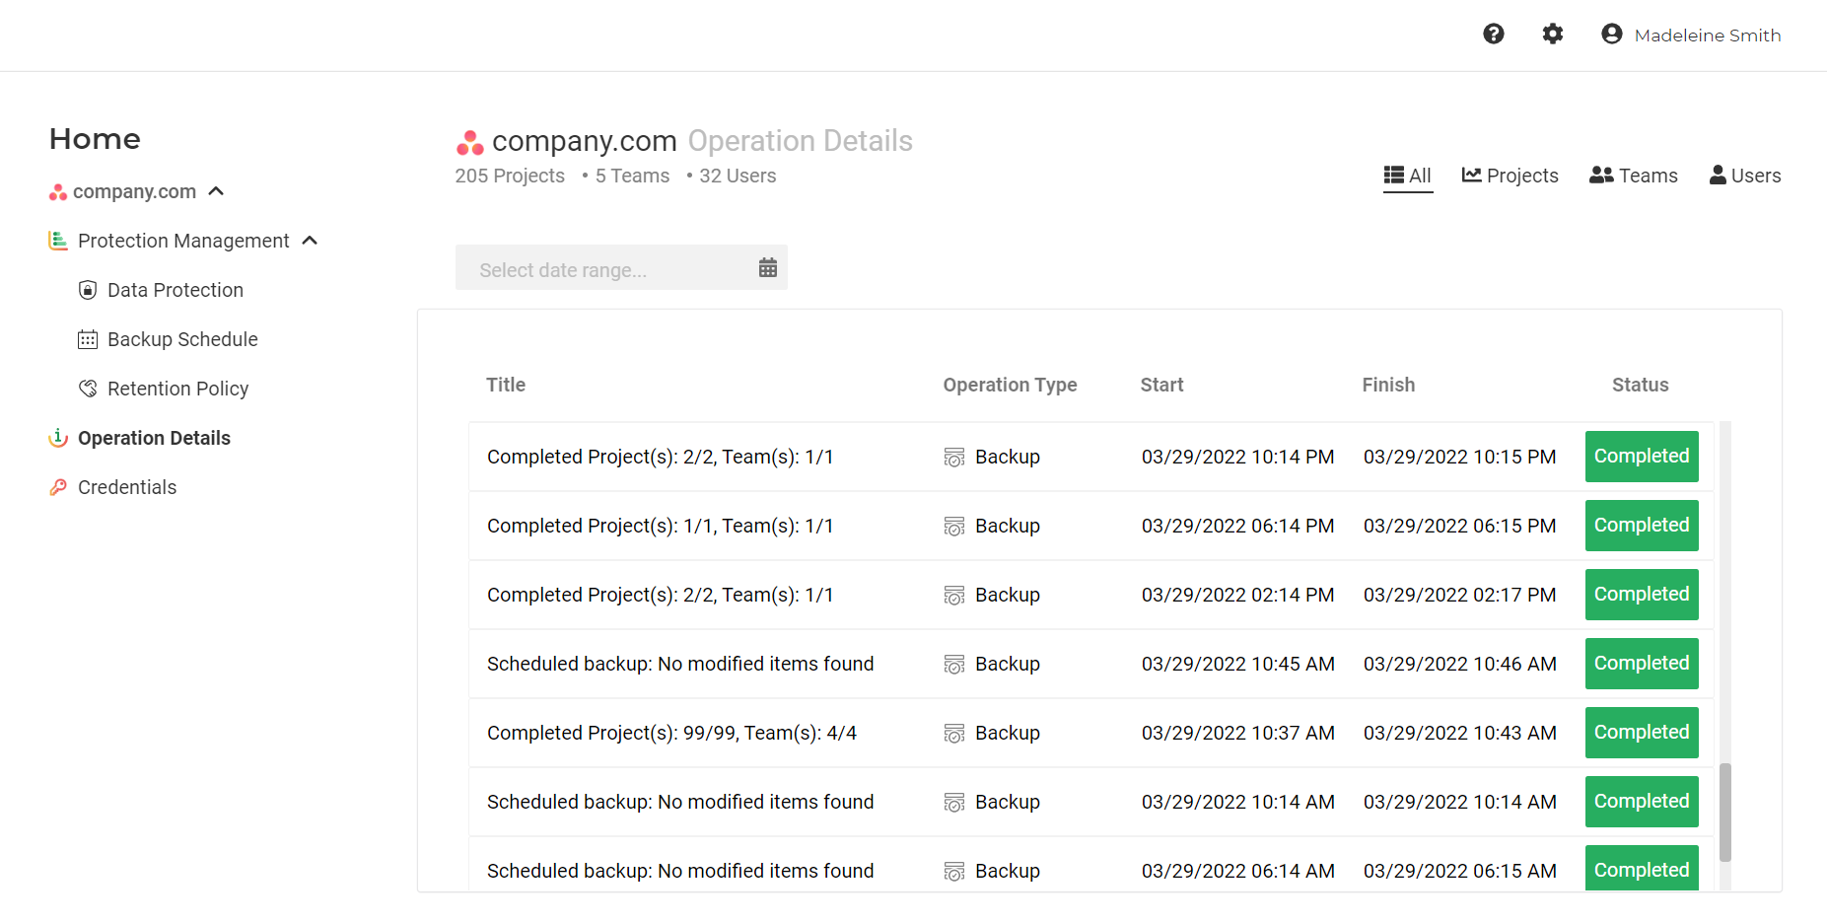
Task: Open settings gear icon in header
Action: (1553, 35)
